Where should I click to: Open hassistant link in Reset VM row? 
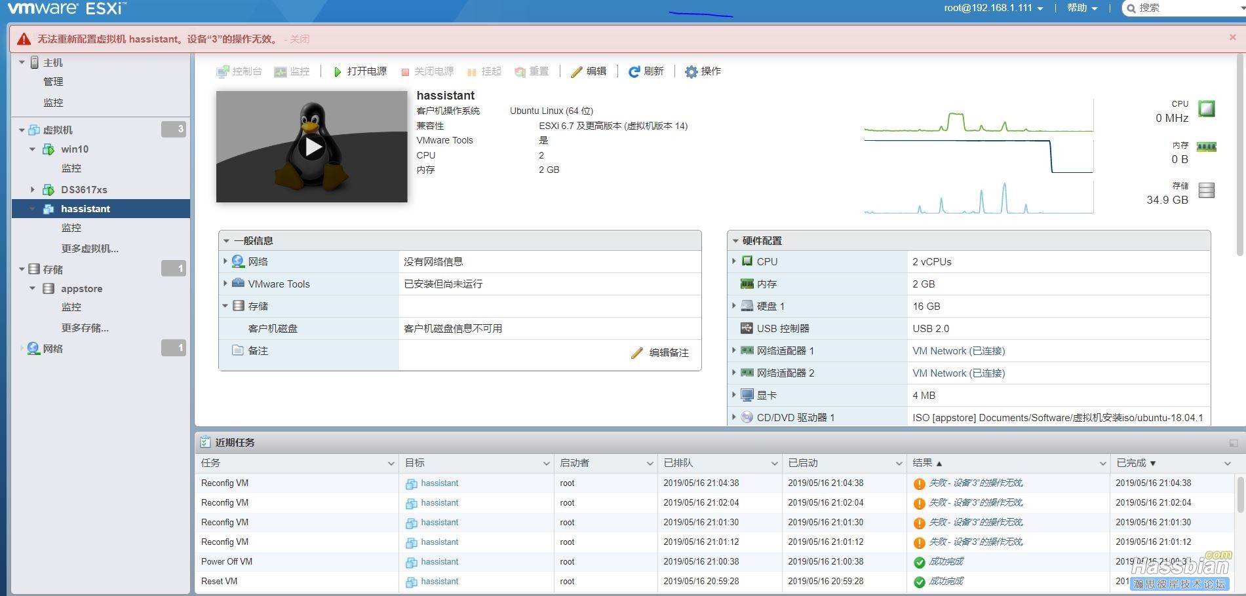pyautogui.click(x=439, y=582)
